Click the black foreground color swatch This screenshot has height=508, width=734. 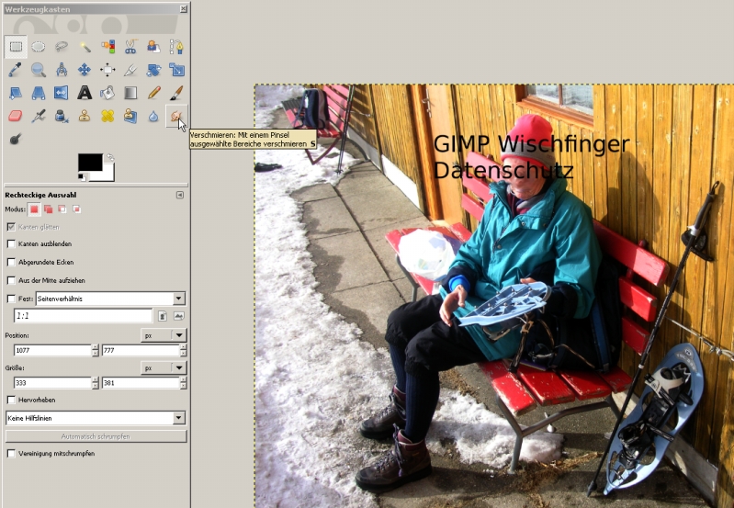[90, 162]
